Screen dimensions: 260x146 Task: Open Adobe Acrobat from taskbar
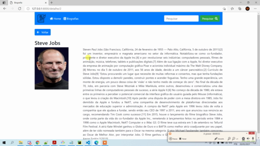point(54,142)
